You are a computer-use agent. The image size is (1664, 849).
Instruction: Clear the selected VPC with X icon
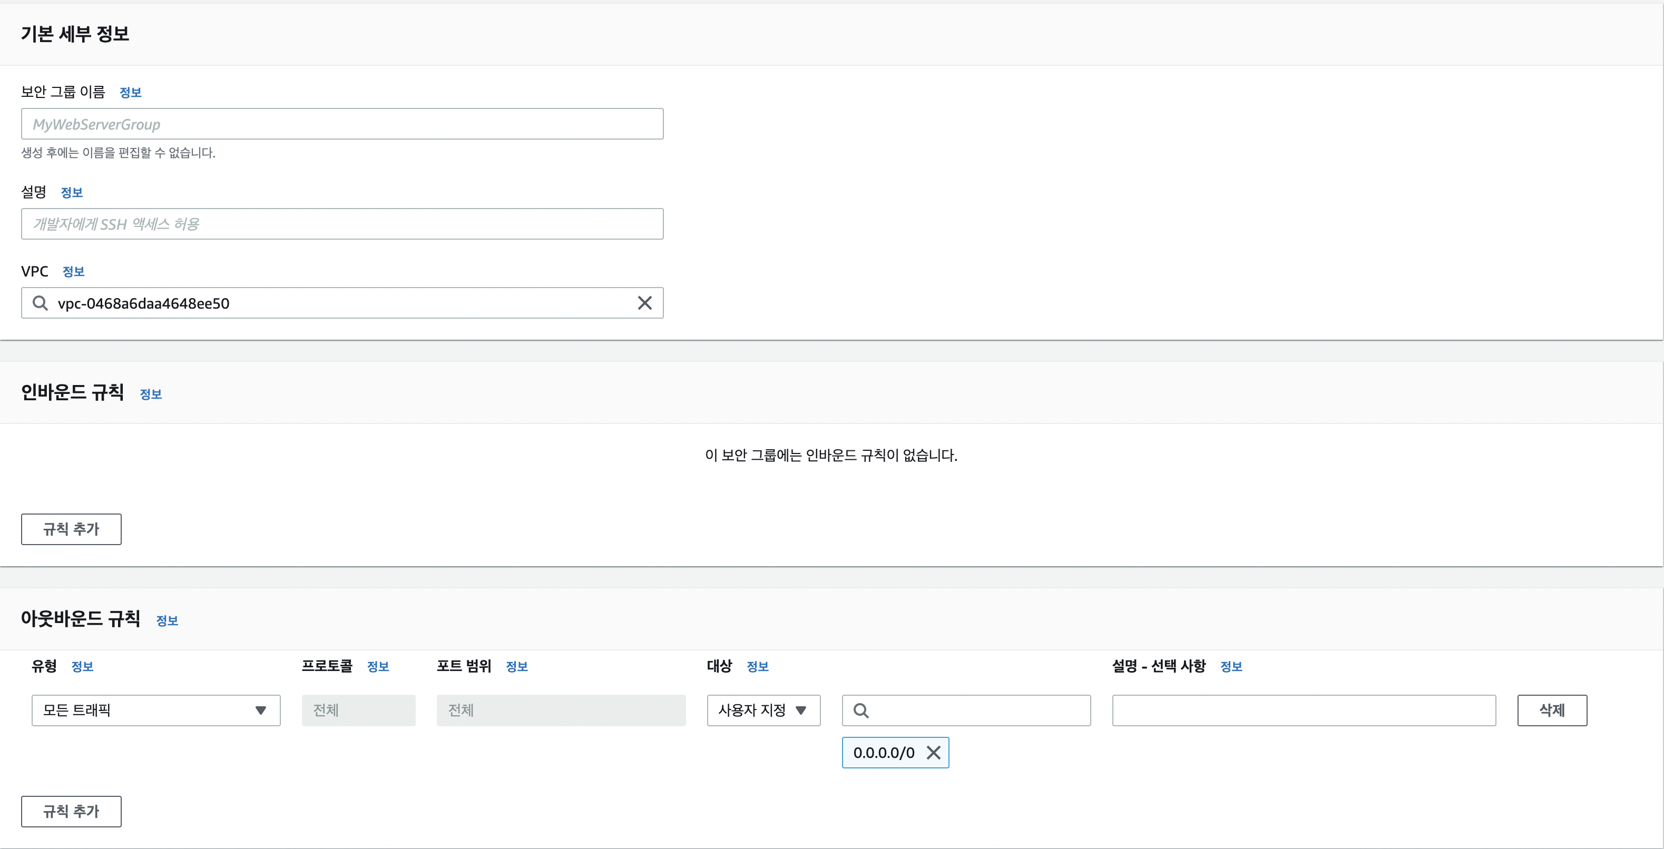tap(644, 303)
